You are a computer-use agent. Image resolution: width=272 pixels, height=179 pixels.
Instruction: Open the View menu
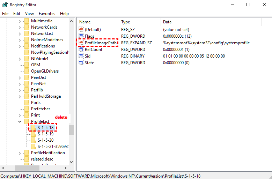pos(29,14)
